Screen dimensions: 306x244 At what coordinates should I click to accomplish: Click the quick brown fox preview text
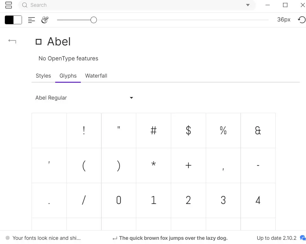click(173, 238)
